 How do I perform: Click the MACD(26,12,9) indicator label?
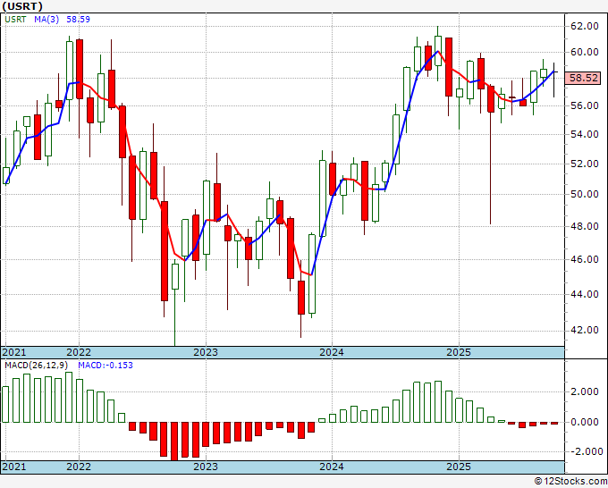pos(37,366)
